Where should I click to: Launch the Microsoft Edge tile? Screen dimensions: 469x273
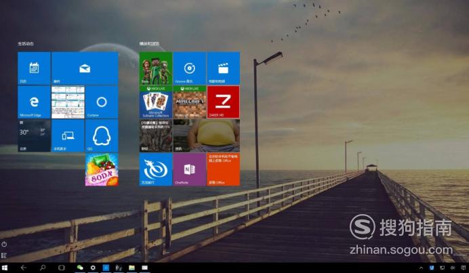(x=34, y=102)
